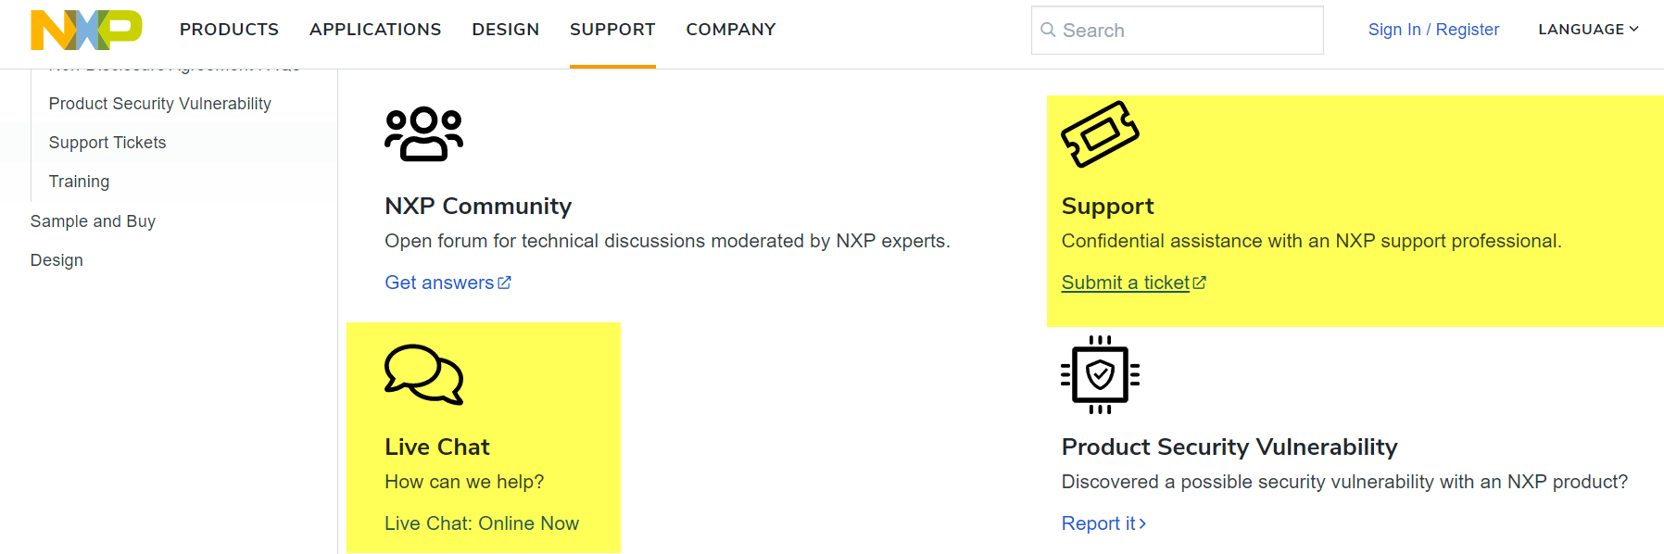Click Sign In / Register link

pos(1433,30)
